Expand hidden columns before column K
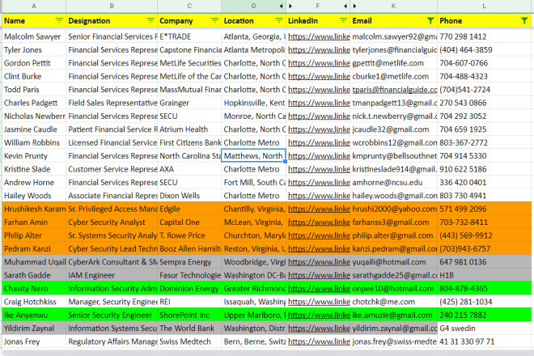534x356 pixels. tap(354, 6)
